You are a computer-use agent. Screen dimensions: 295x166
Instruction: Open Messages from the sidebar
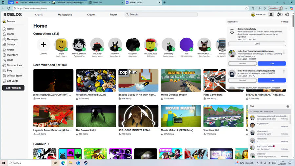(10, 39)
